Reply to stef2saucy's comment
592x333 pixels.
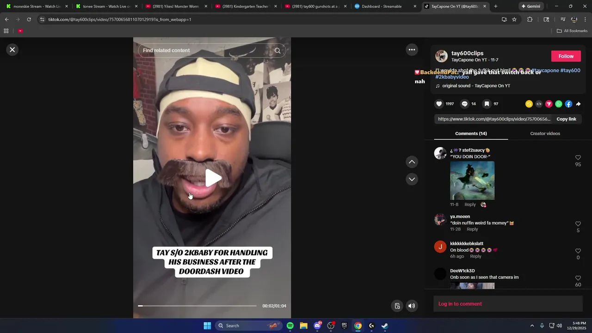[470, 204]
